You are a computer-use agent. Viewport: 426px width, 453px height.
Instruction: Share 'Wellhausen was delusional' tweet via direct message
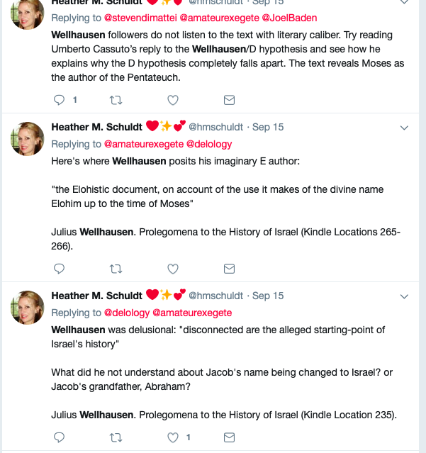[229, 437]
